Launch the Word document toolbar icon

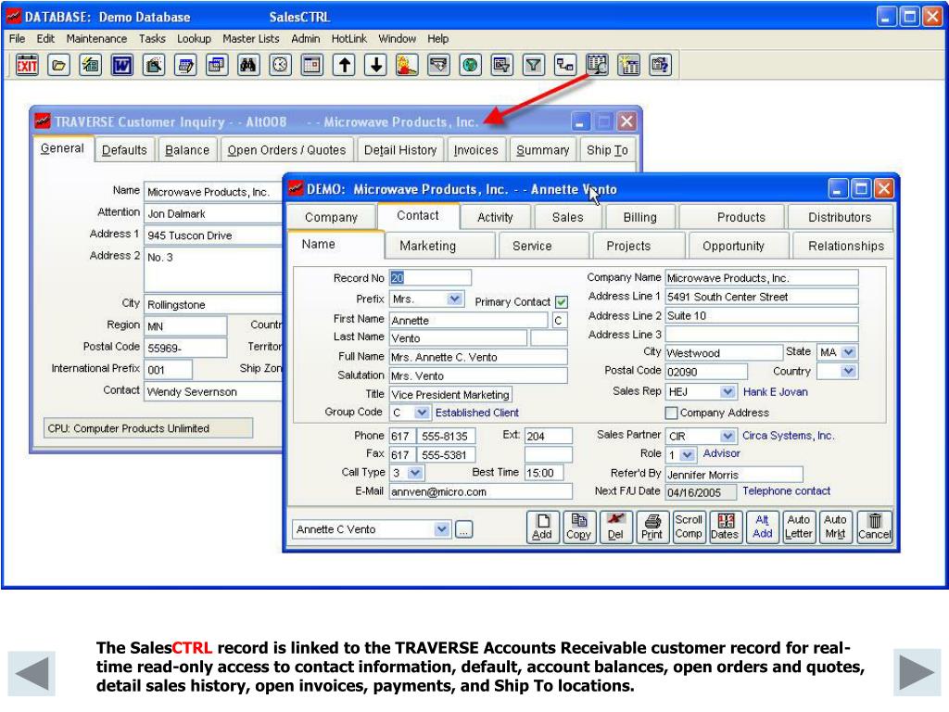click(122, 65)
